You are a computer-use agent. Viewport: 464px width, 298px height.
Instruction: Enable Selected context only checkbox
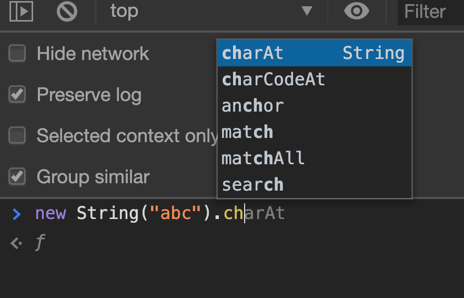tap(17, 136)
